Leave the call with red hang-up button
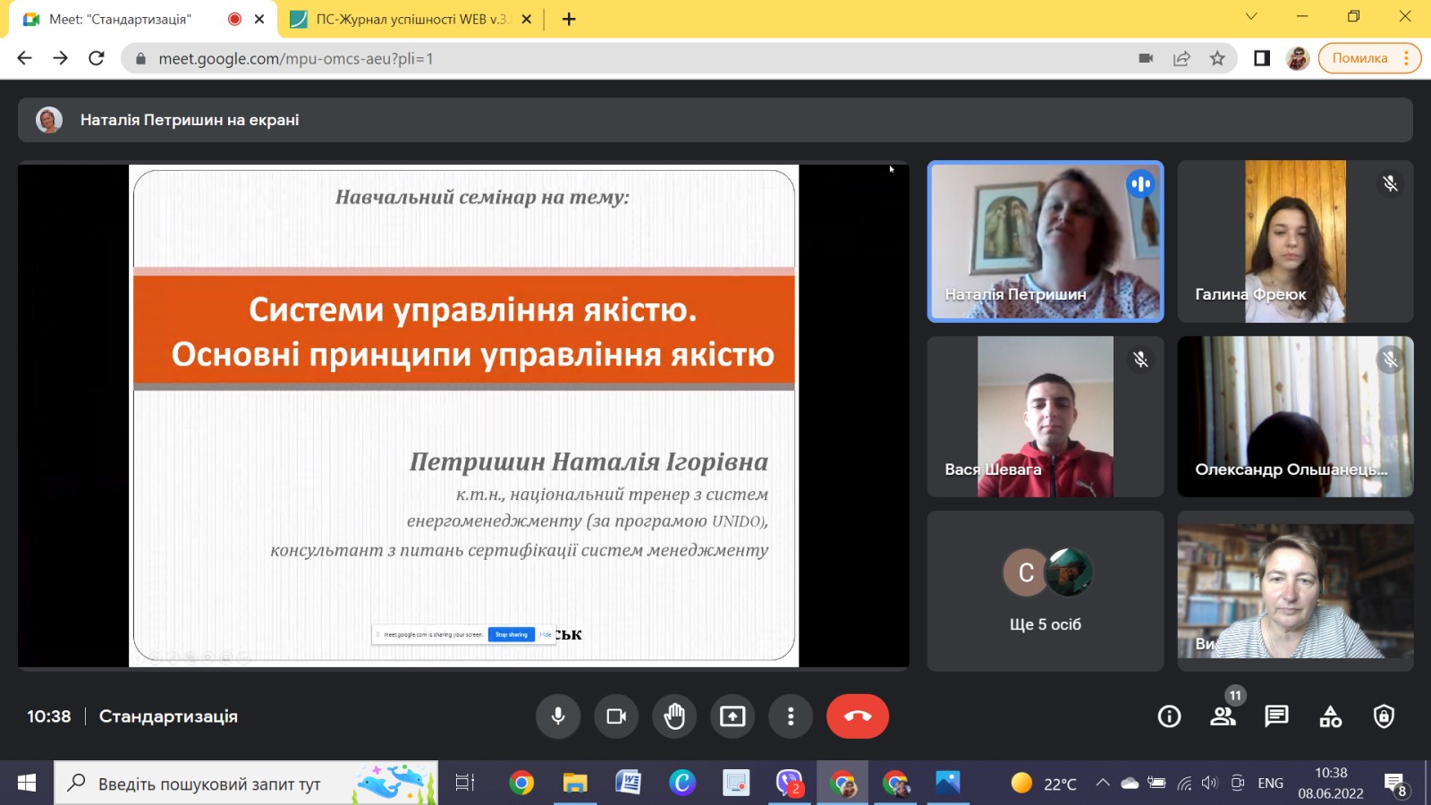Viewport: 1431px width, 805px height. tap(857, 716)
